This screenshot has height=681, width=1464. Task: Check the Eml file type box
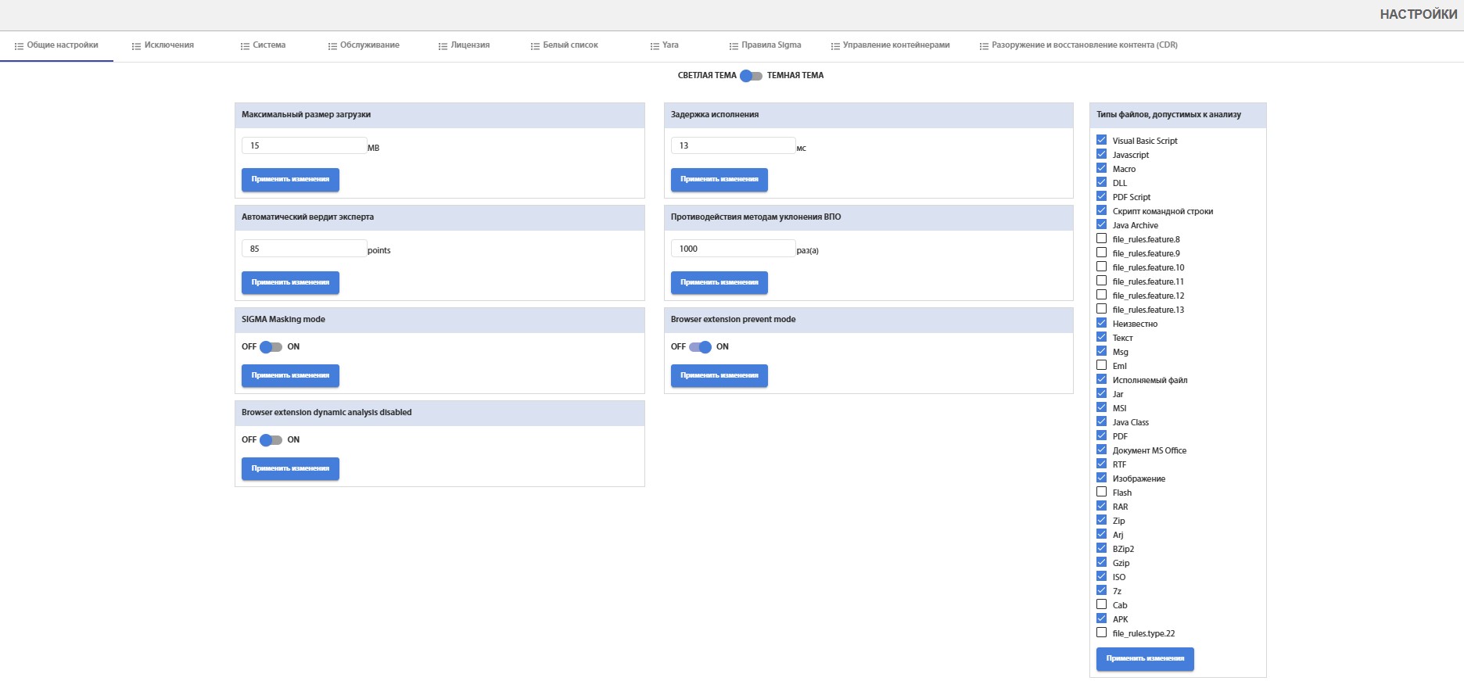click(x=1101, y=366)
